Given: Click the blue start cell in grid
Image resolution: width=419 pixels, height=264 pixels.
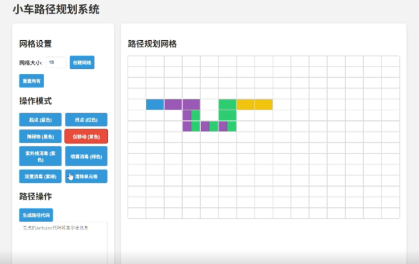Looking at the screenshot, I should point(155,105).
